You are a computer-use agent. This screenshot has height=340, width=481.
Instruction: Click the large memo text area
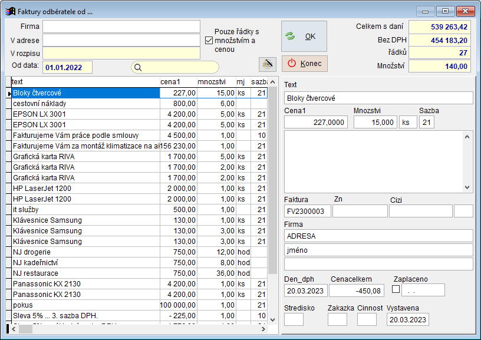pyautogui.click(x=374, y=162)
